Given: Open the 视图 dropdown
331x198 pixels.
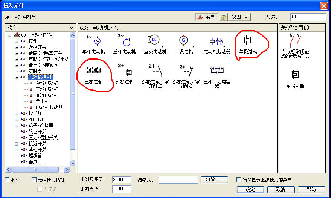Looking at the screenshot, I should [x=239, y=17].
